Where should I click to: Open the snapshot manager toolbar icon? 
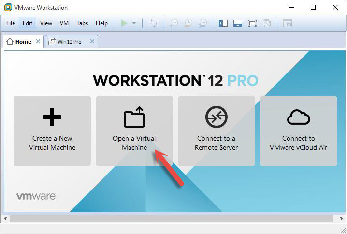(x=203, y=23)
